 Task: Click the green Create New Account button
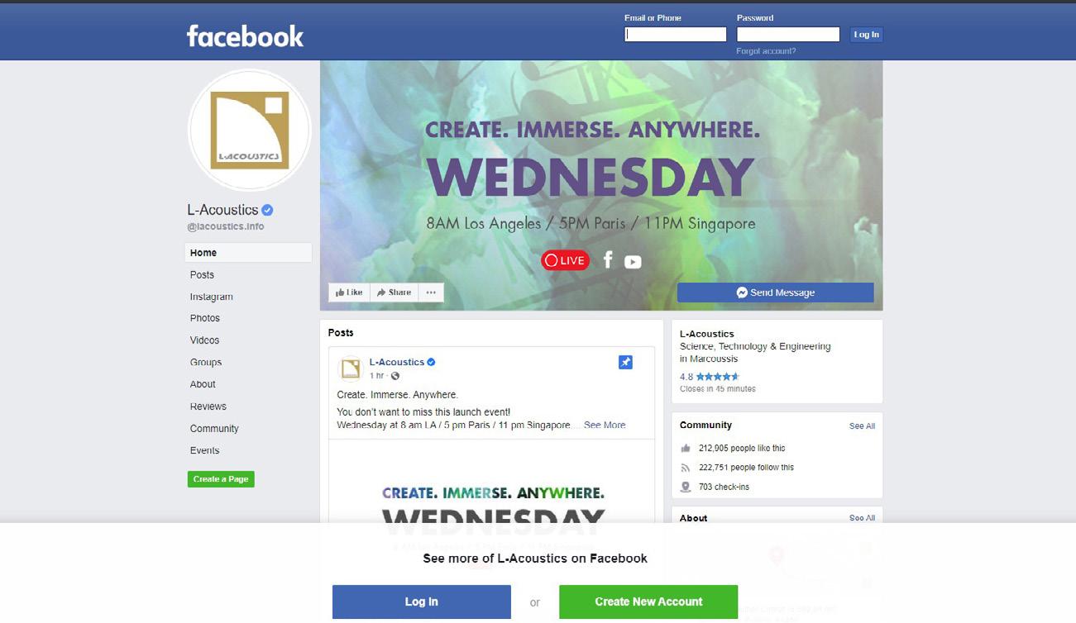click(x=648, y=602)
